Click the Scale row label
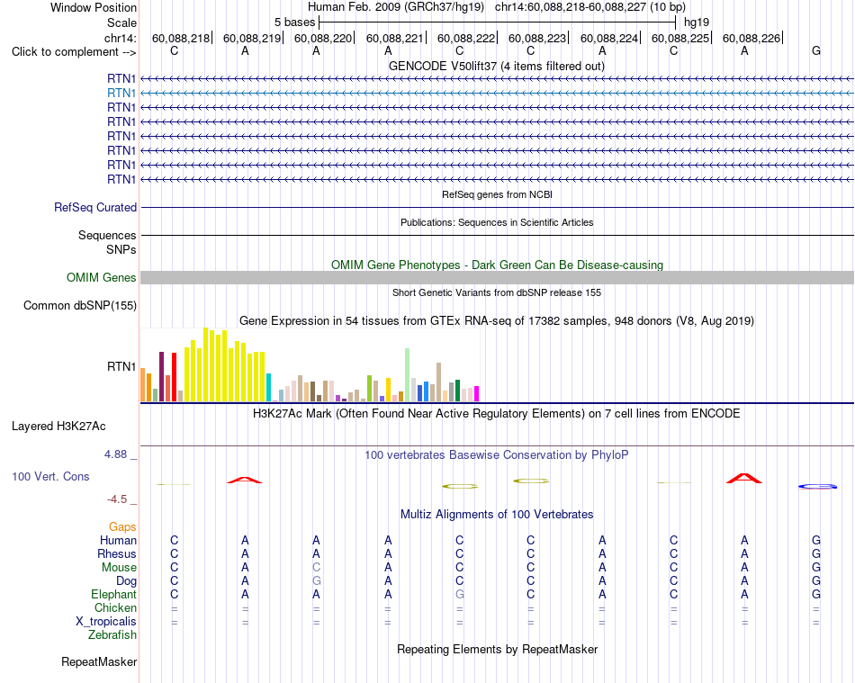The image size is (855, 683). [121, 22]
